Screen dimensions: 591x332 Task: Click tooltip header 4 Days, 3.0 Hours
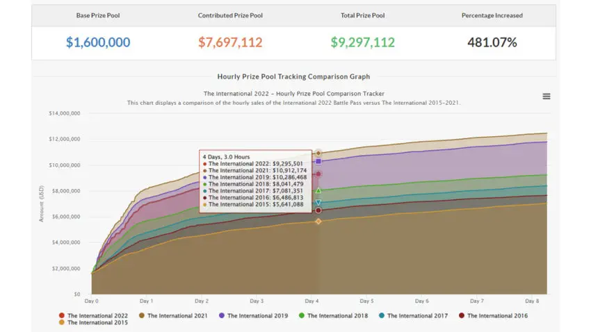[226, 157]
